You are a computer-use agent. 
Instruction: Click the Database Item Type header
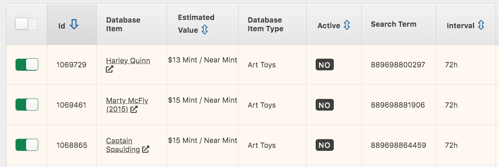(x=265, y=24)
